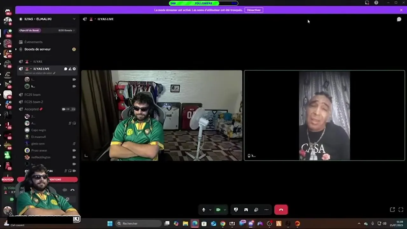This screenshot has height=229, width=407.
Task: Share your screen in call controls
Action: 236,210
